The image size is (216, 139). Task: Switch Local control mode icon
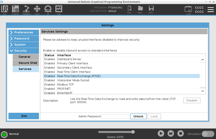pos(188,10)
